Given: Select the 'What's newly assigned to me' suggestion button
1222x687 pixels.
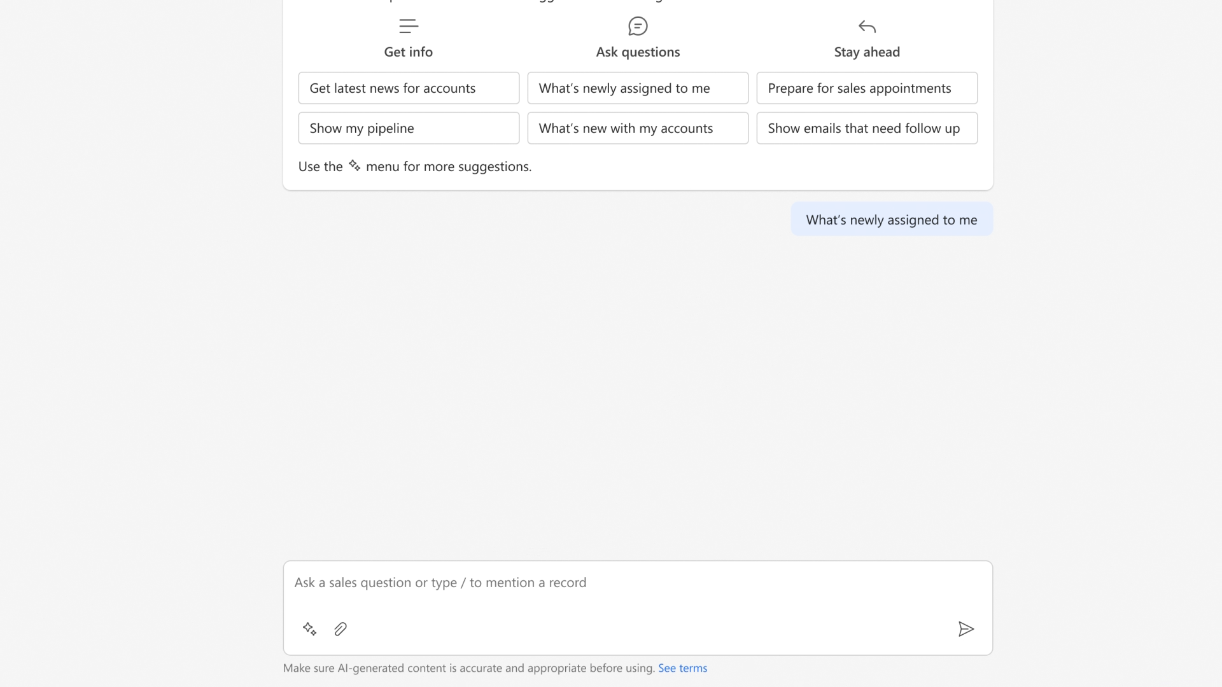Looking at the screenshot, I should click(x=638, y=88).
